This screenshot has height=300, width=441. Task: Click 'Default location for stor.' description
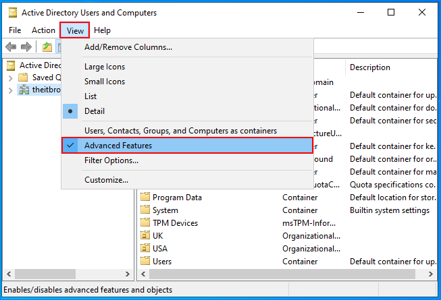393,198
